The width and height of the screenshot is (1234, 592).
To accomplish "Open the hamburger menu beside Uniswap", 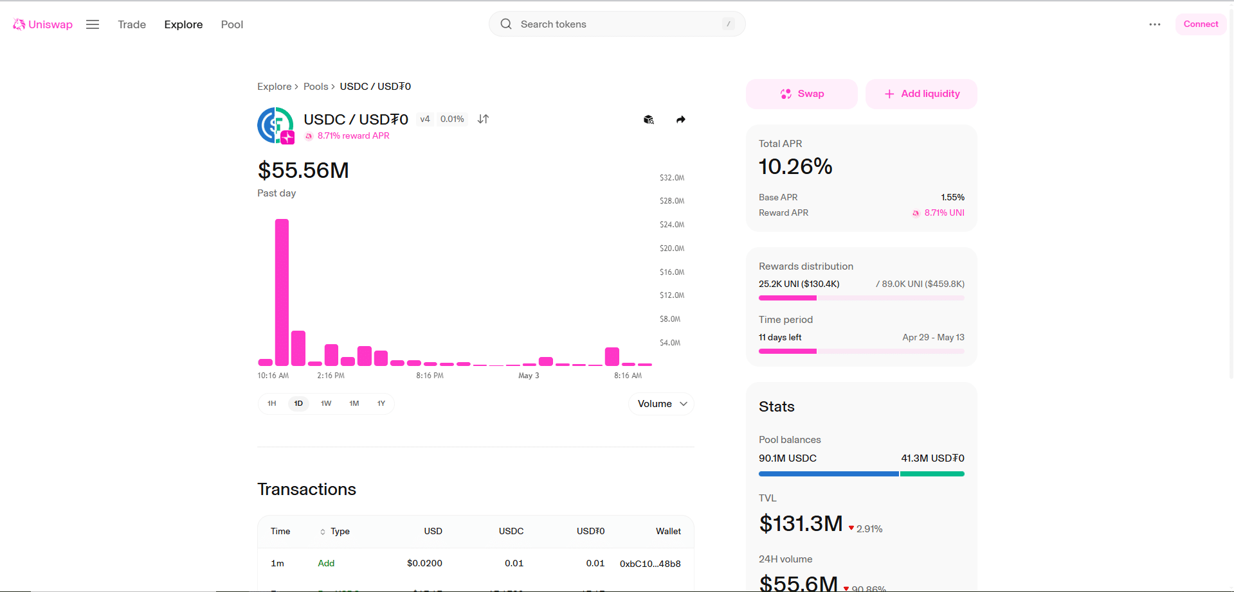I will [x=93, y=24].
